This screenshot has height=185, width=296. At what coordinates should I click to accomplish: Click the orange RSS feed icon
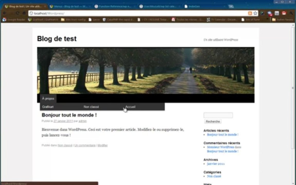(250, 13)
